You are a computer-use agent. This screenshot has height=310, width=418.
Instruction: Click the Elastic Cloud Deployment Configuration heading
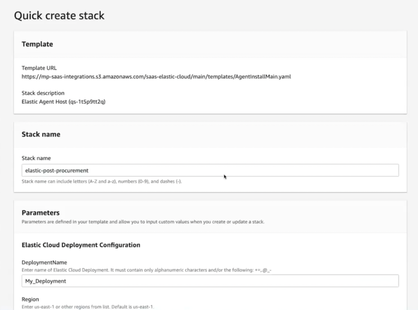tap(81, 245)
